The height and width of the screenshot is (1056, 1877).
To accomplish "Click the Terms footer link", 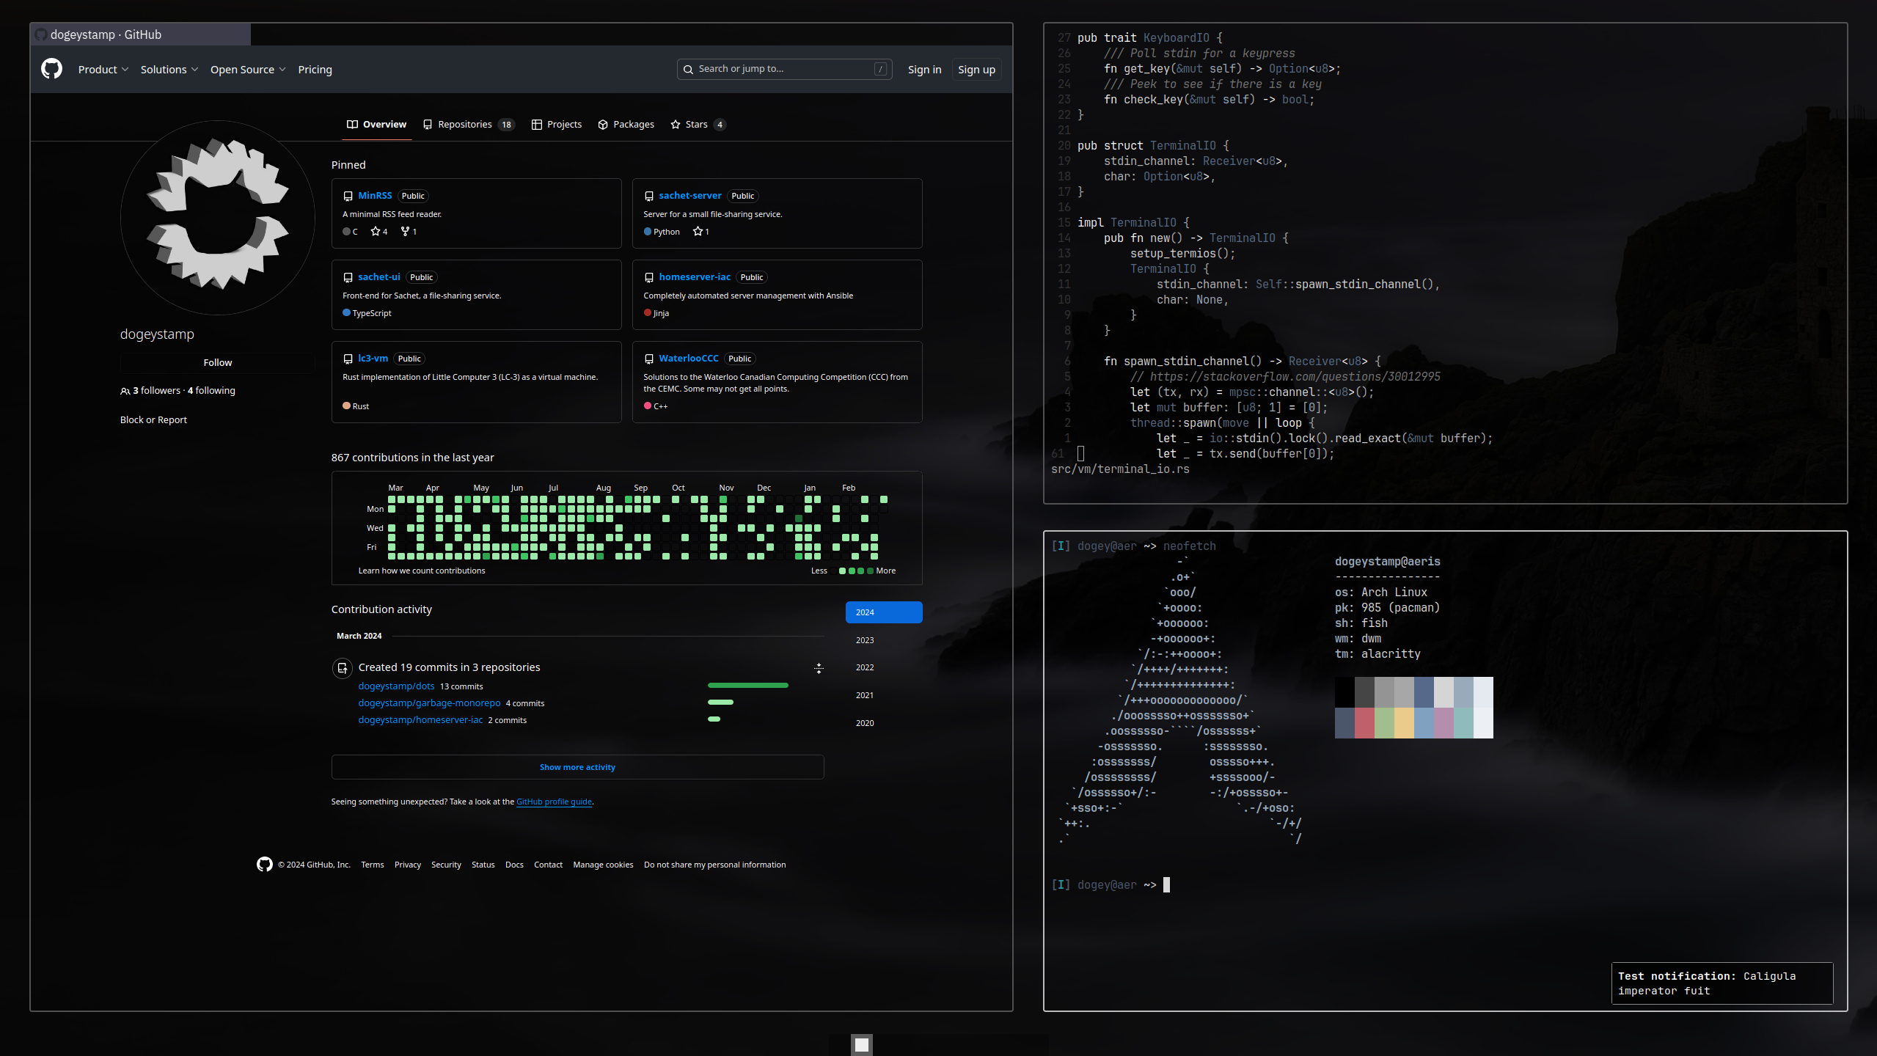I will [x=372, y=865].
